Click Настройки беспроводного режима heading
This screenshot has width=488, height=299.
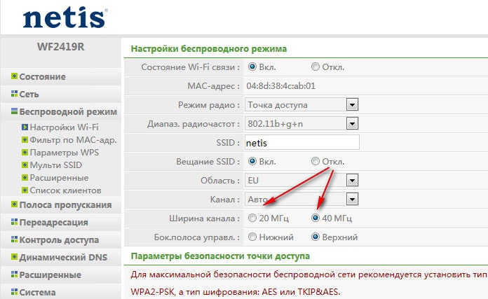(x=209, y=49)
